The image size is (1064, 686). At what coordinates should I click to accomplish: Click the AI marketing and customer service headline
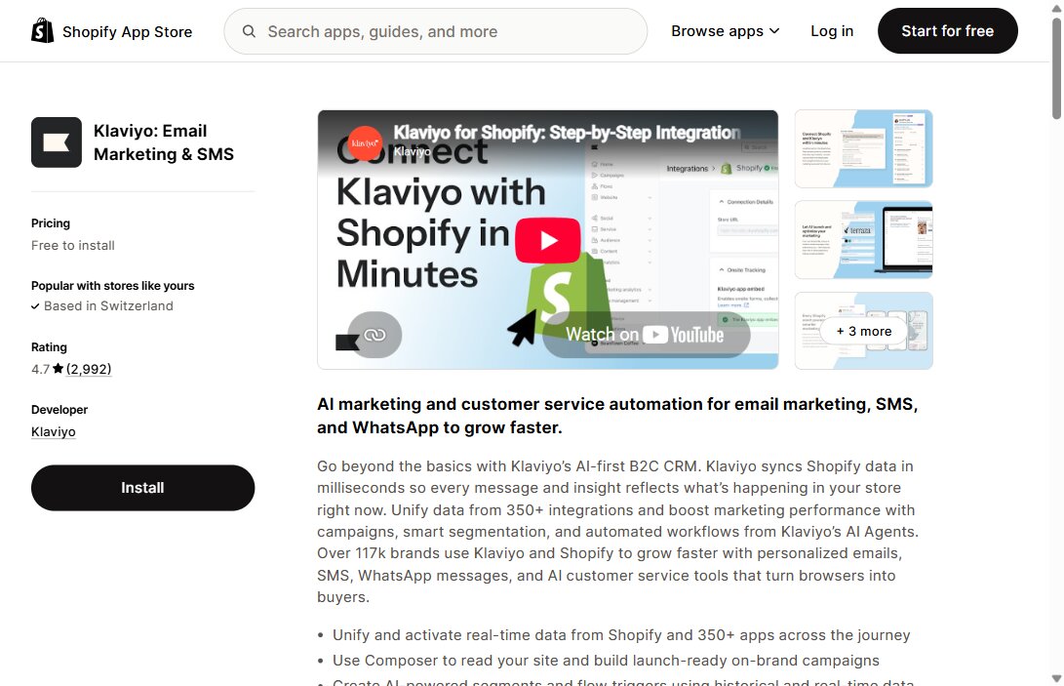(617, 416)
